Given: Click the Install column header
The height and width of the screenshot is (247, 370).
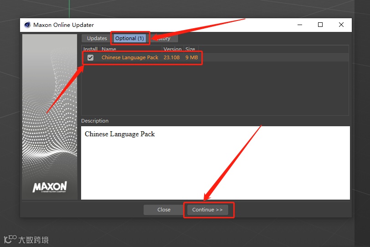Looking at the screenshot, I should coord(90,49).
